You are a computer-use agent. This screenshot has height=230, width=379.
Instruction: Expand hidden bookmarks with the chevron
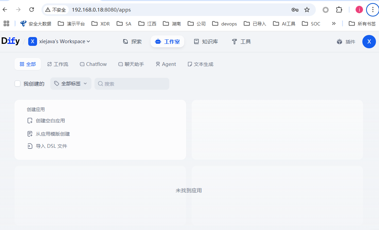coord(333,23)
